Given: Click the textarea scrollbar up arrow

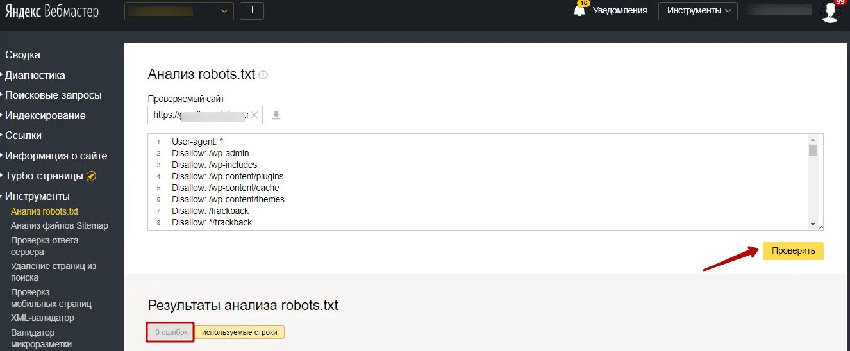Looking at the screenshot, I should (813, 140).
